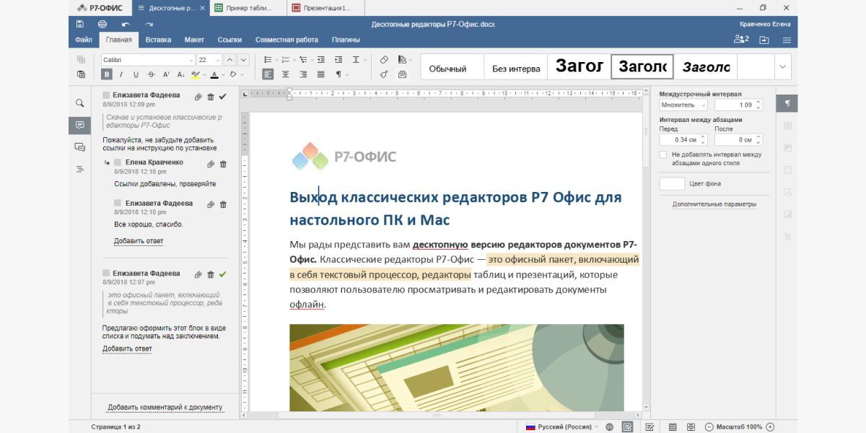The image size is (866, 433).
Task: Click the zoom in plus button
Action: coord(770,427)
